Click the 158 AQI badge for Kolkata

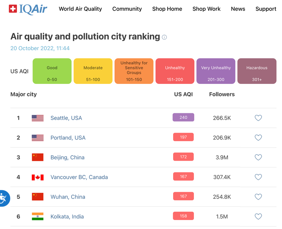[x=183, y=216]
